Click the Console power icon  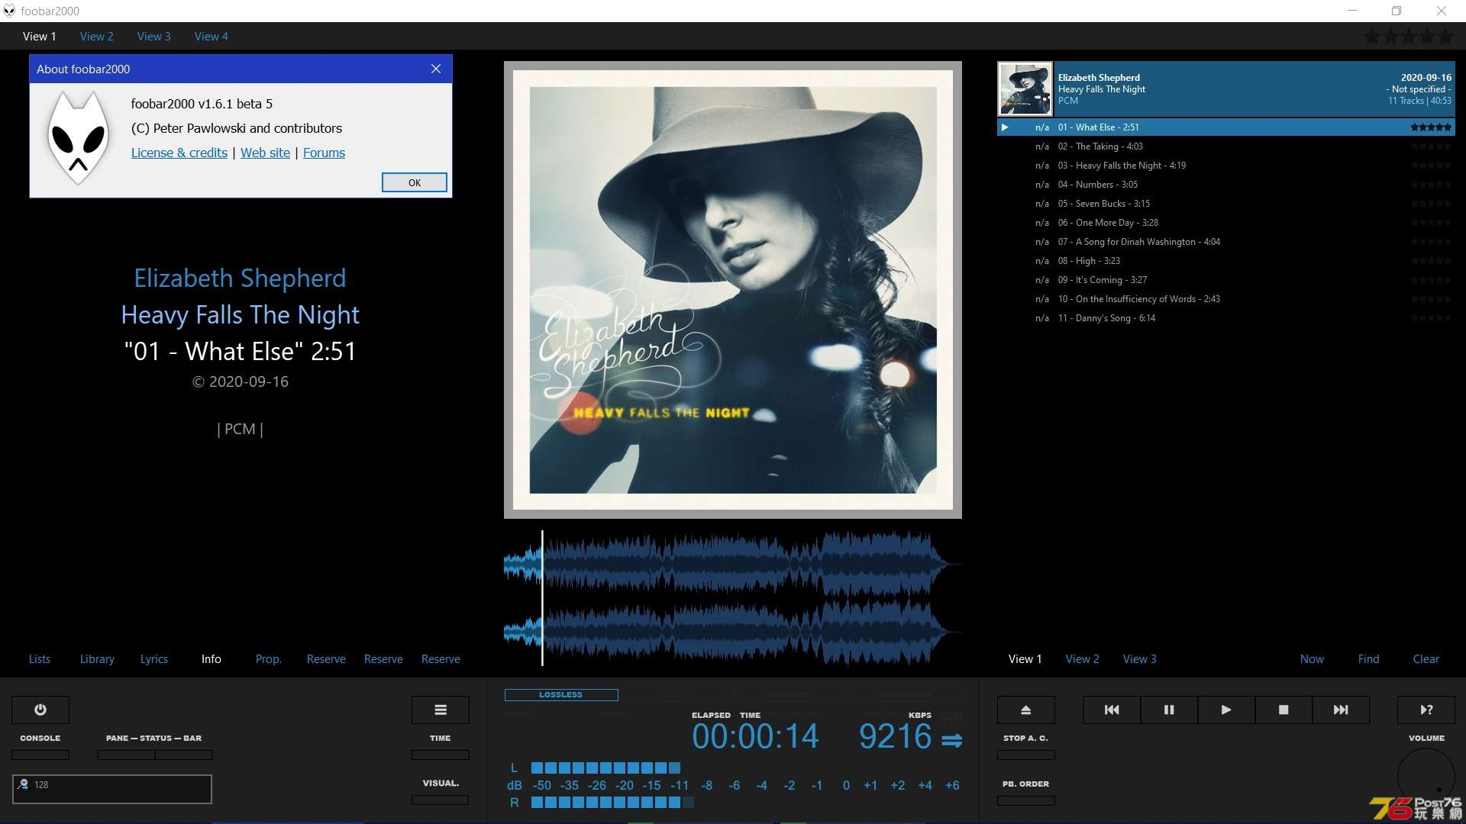(40, 710)
